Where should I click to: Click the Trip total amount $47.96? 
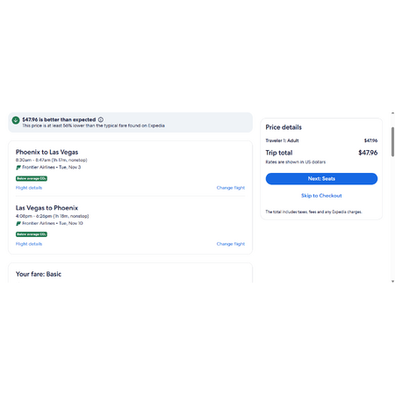coord(368,153)
